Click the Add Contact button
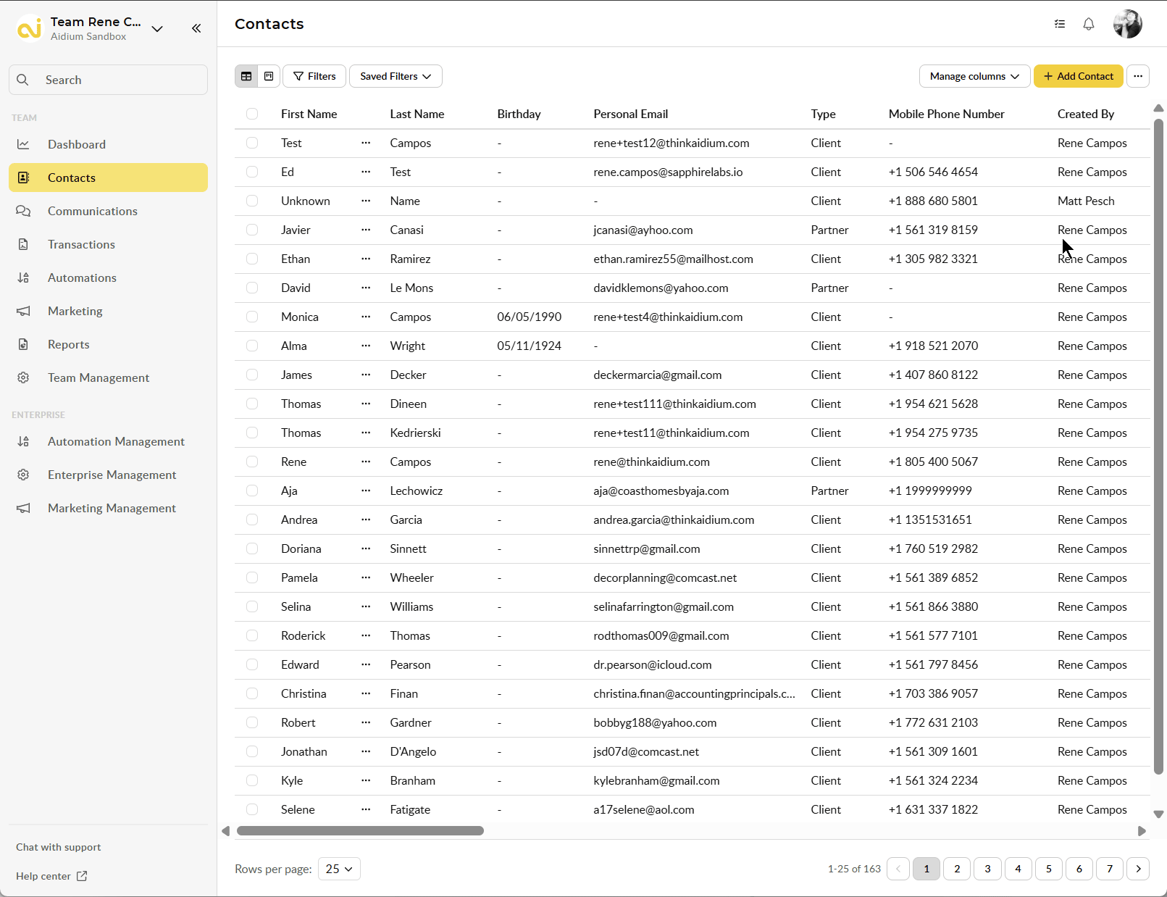Screen dimensions: 1167x897 [x=1078, y=76]
